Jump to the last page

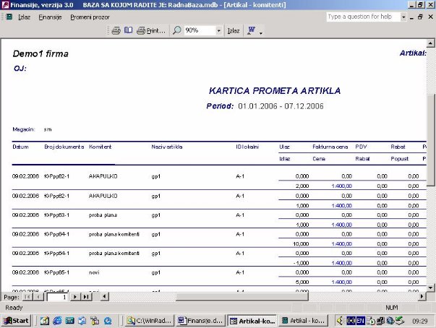click(x=85, y=297)
